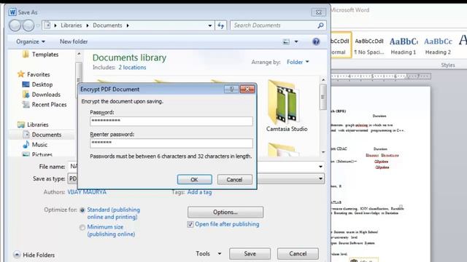Expand the view options dropdown arrow
Image resolution: width=467 pixels, height=262 pixels.
pyautogui.click(x=296, y=41)
